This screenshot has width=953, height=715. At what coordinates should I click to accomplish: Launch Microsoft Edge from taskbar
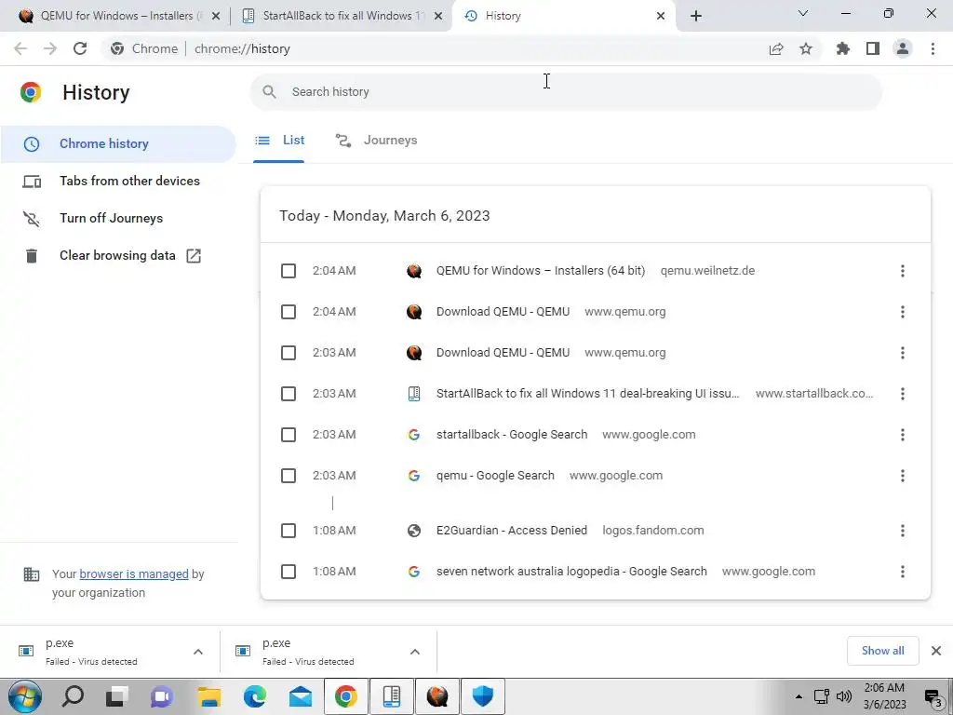tap(255, 696)
